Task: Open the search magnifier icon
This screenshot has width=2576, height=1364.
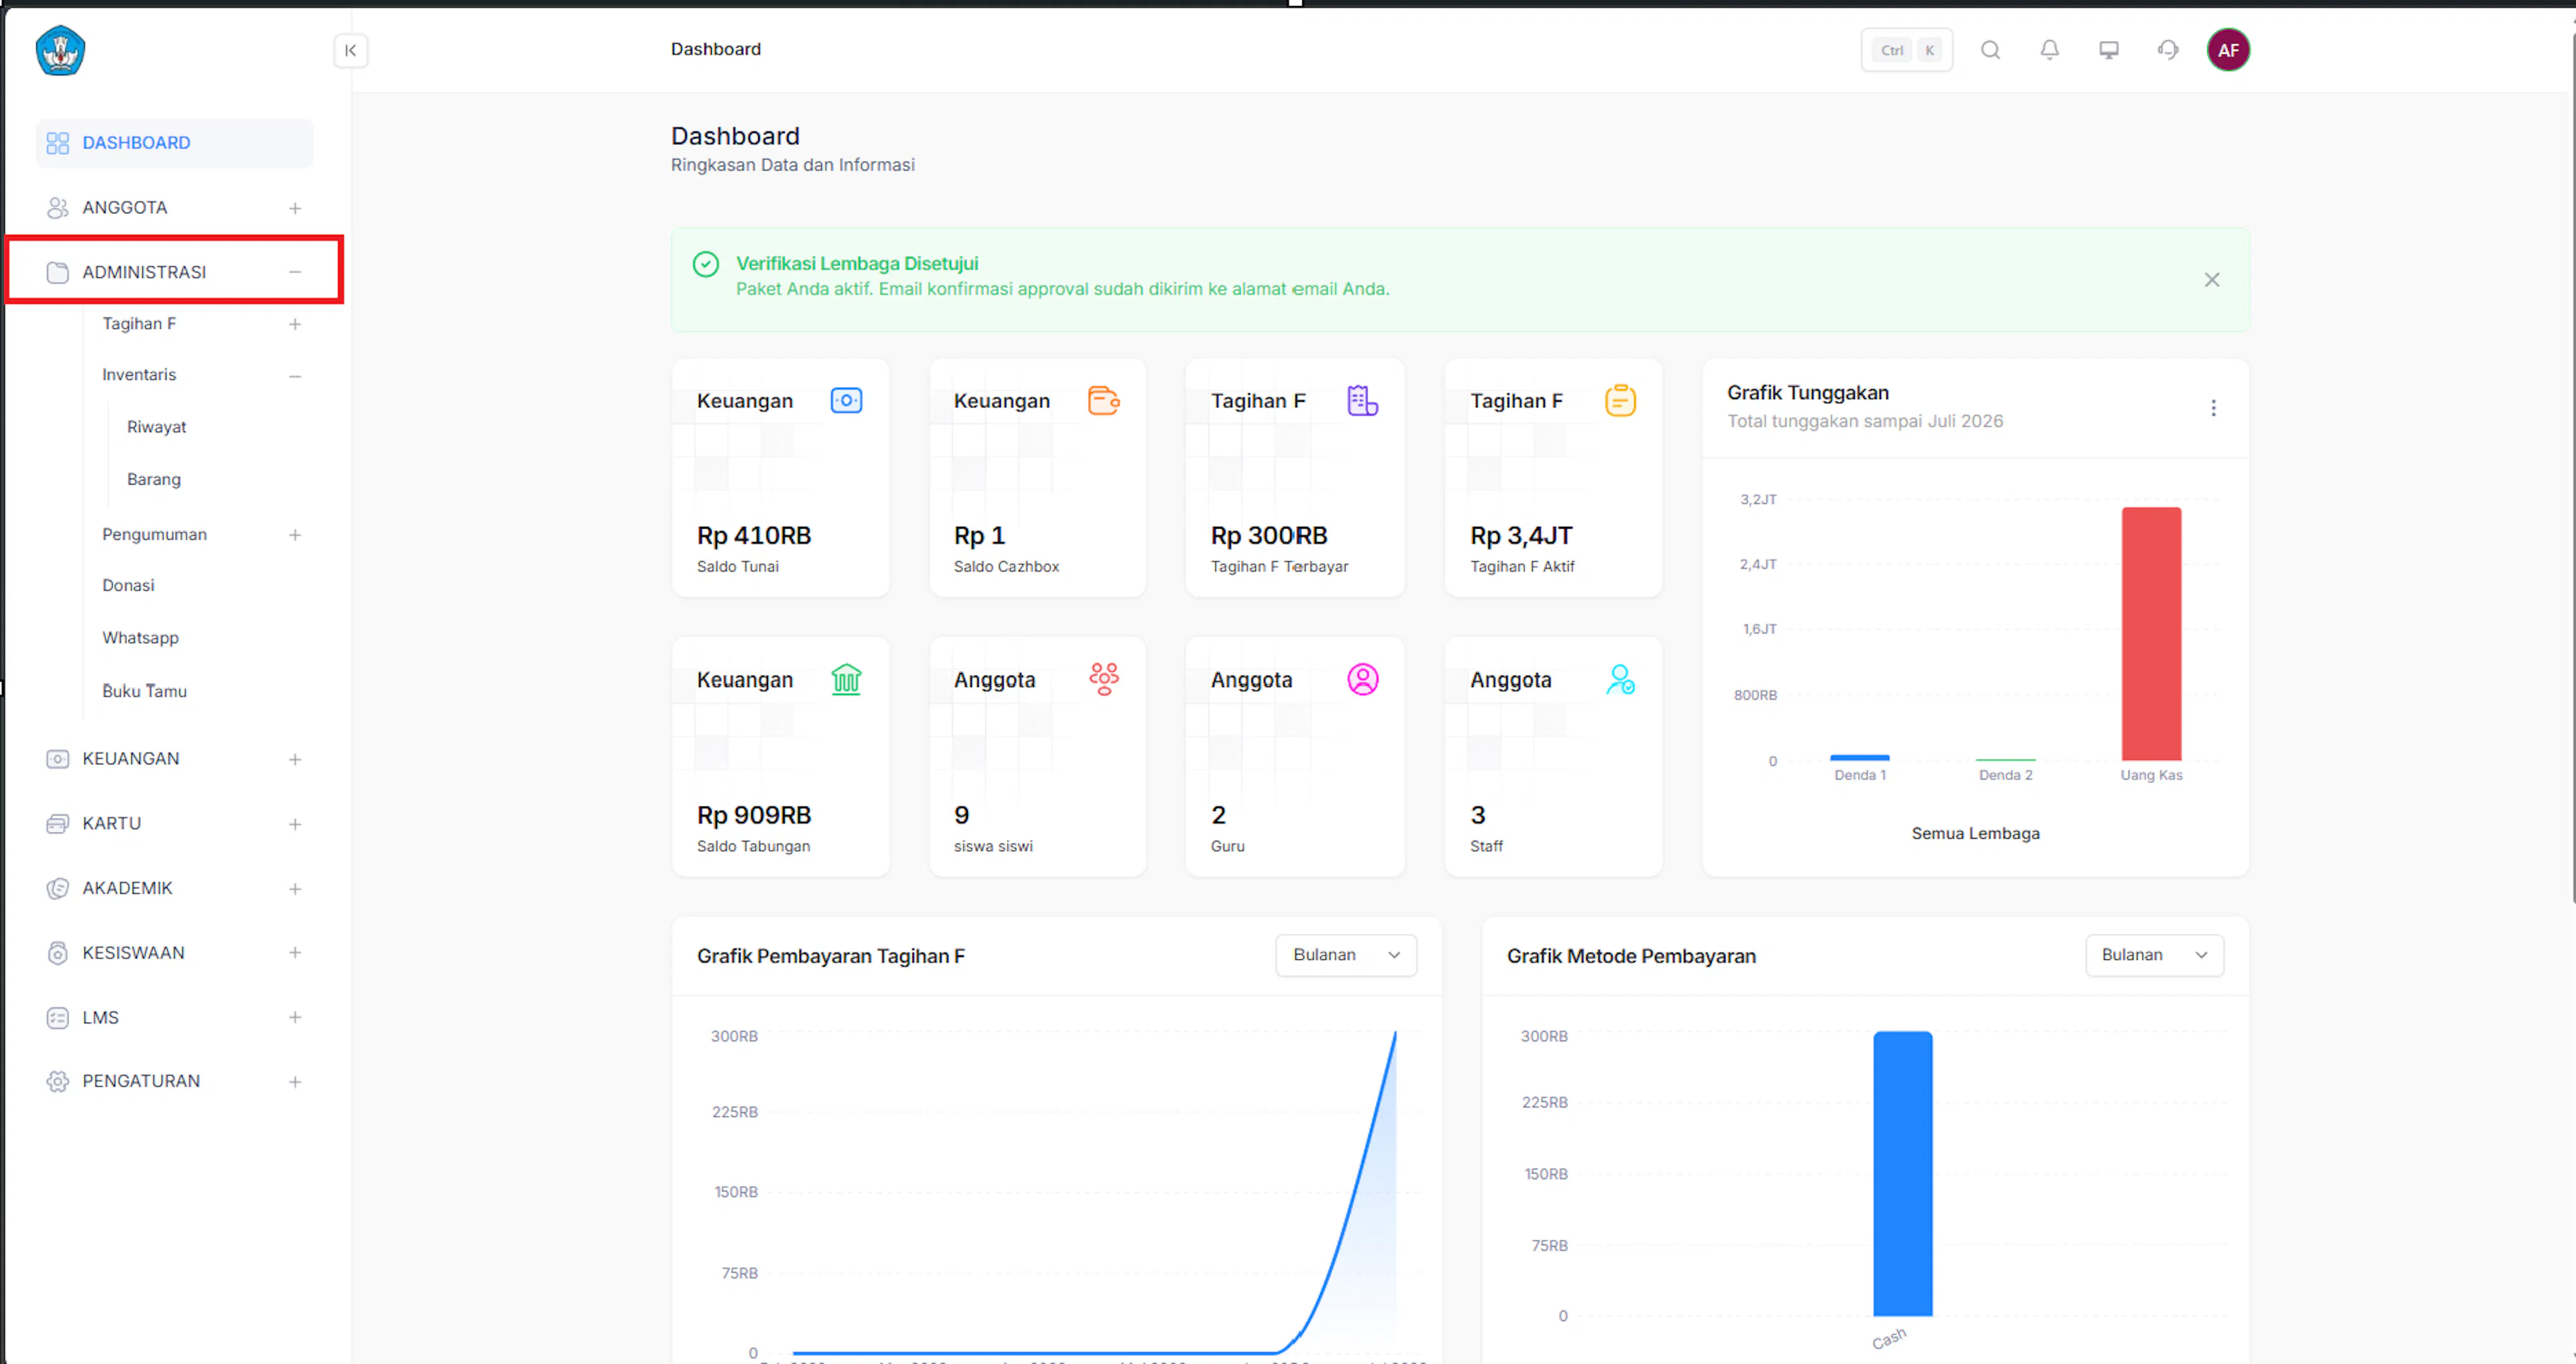Action: (x=1990, y=50)
